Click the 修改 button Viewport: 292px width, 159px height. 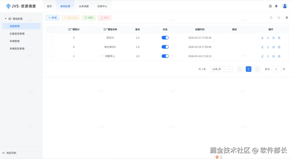pyautogui.click(x=89, y=17)
